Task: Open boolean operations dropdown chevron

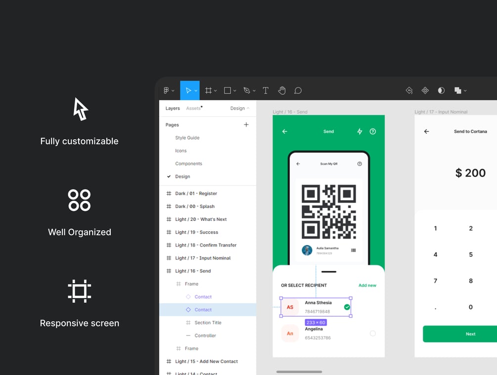Action: tap(465, 91)
